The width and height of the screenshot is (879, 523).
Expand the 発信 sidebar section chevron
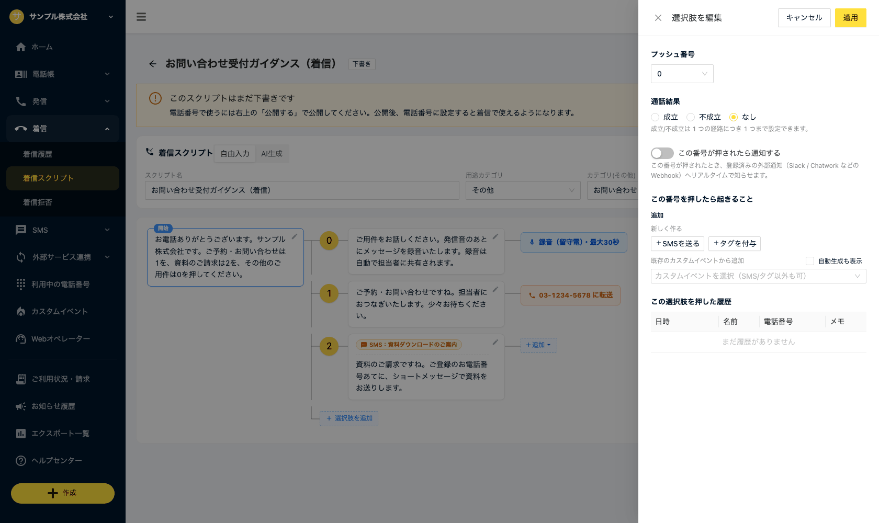pos(107,101)
